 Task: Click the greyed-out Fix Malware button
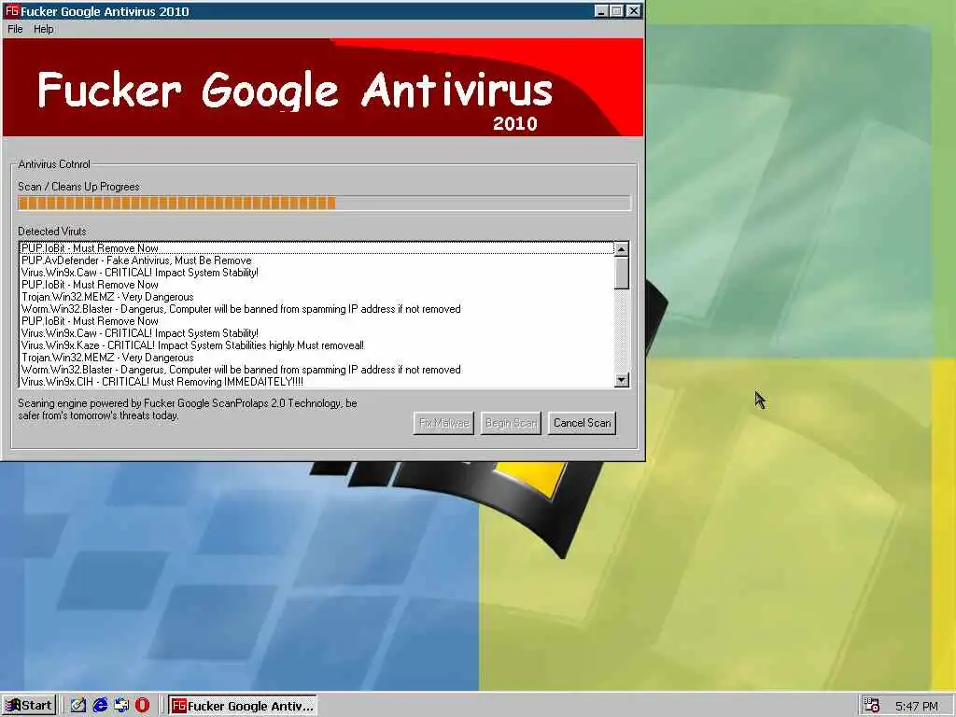pos(443,423)
